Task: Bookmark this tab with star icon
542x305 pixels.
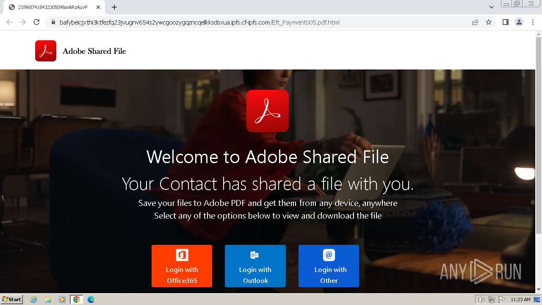Action: [x=489, y=22]
